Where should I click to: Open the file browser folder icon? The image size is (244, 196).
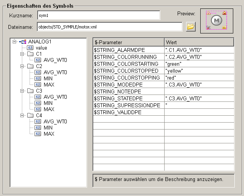point(191,27)
